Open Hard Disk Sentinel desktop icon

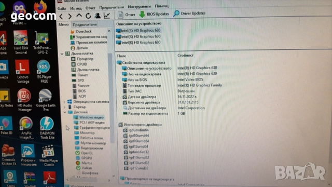click(x=21, y=42)
